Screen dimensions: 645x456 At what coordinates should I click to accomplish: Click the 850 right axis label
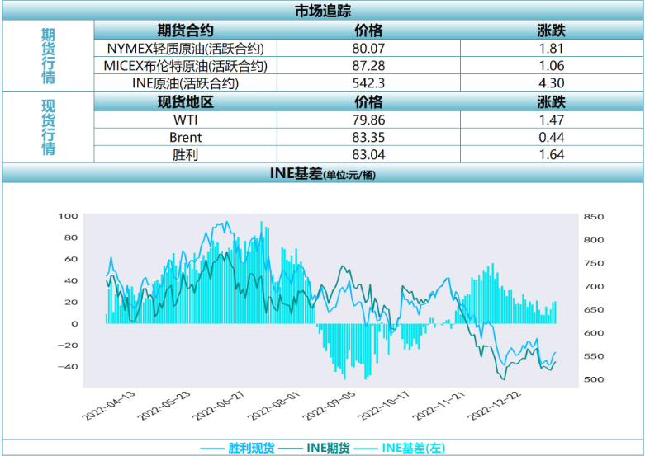click(x=594, y=217)
